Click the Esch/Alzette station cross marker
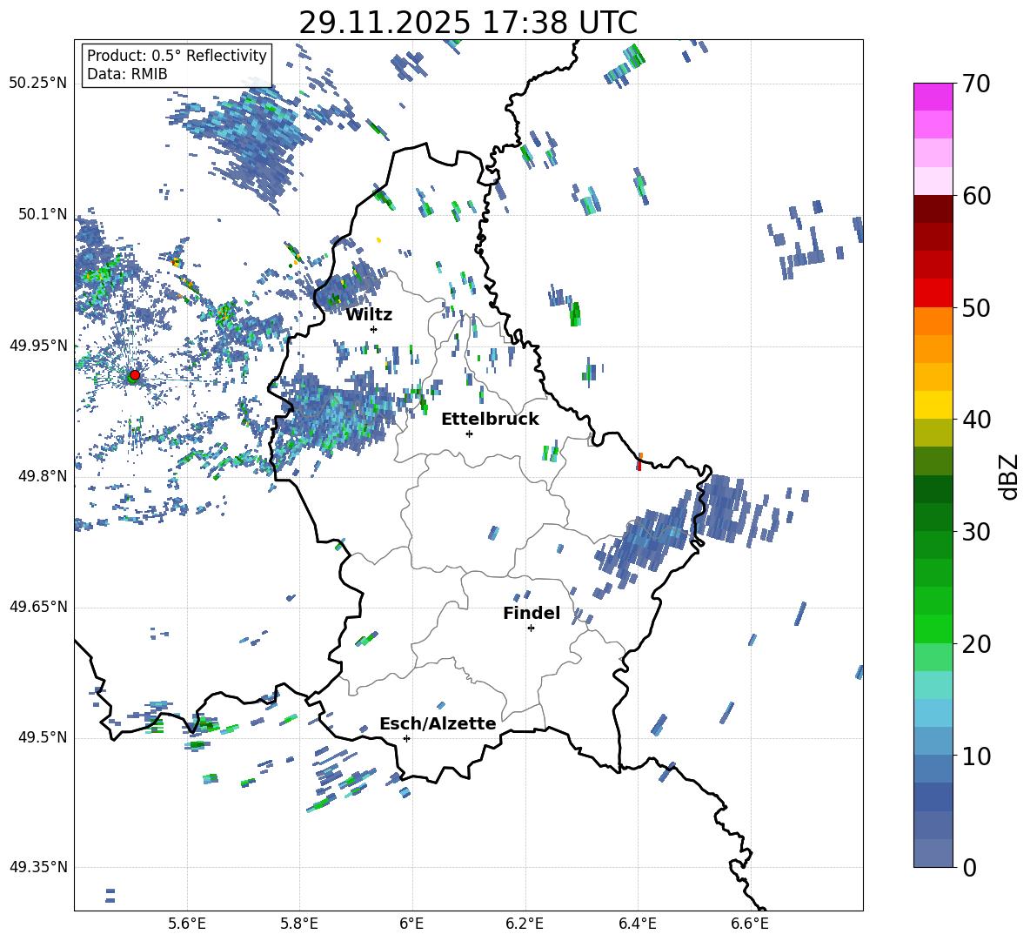Image resolution: width=1030 pixels, height=941 pixels. pyautogui.click(x=406, y=738)
